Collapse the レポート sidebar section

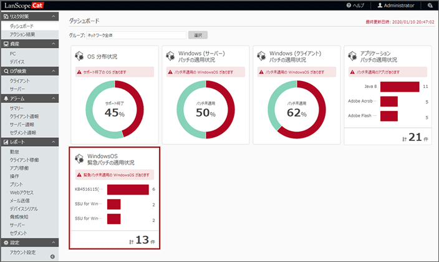55,142
